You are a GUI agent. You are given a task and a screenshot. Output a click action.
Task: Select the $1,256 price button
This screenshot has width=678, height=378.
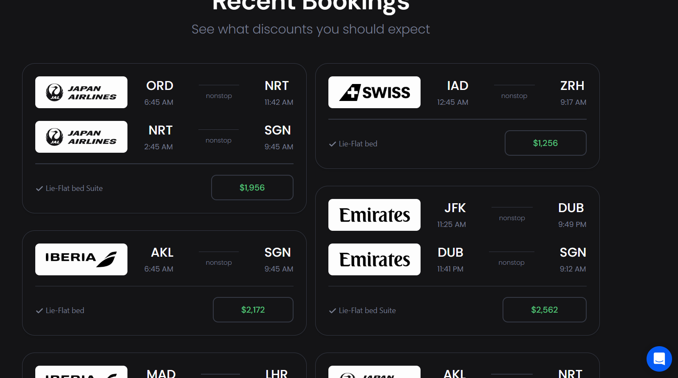(x=545, y=143)
